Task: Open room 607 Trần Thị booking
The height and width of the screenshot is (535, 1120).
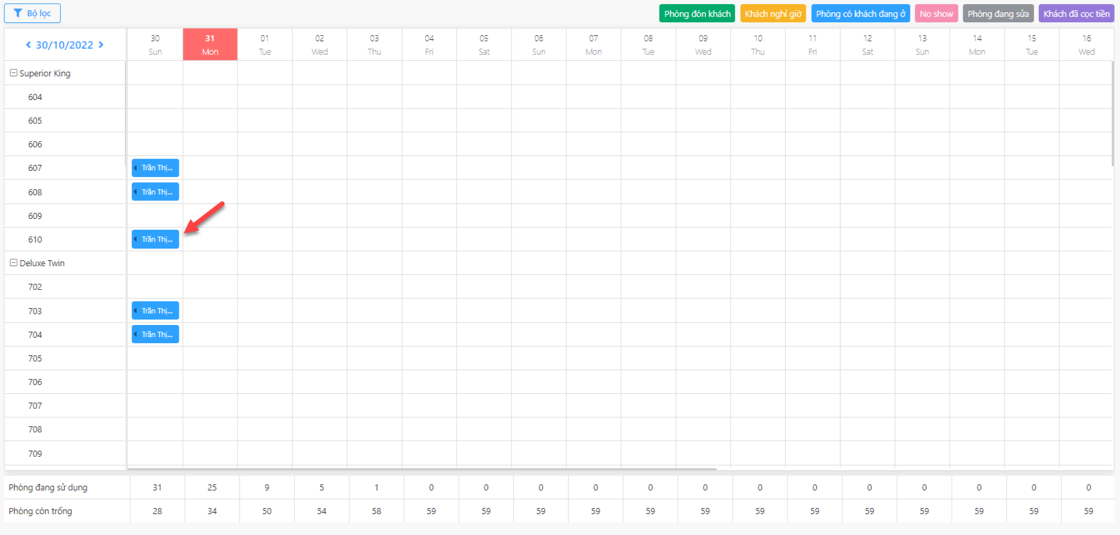Action: tap(156, 168)
